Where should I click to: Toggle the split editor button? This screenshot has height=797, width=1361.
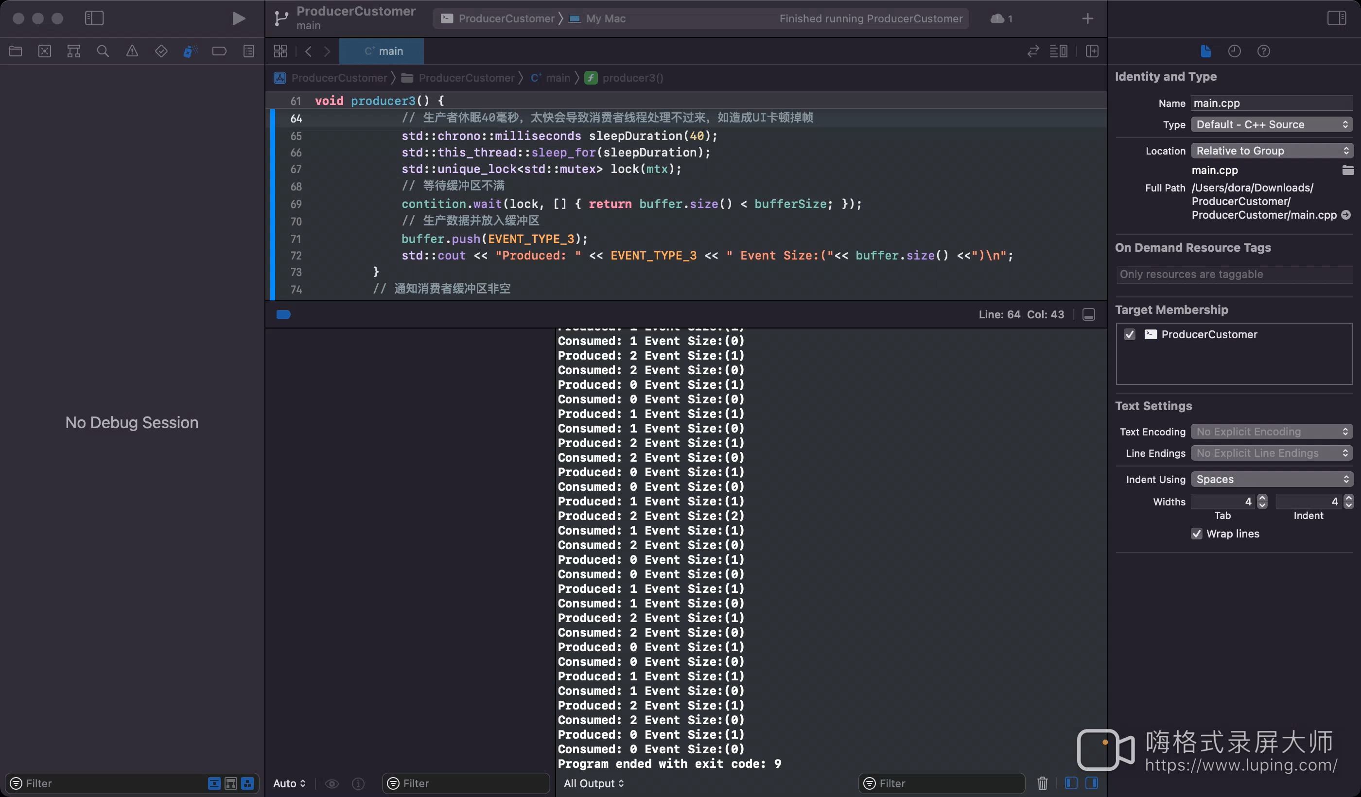1093,51
